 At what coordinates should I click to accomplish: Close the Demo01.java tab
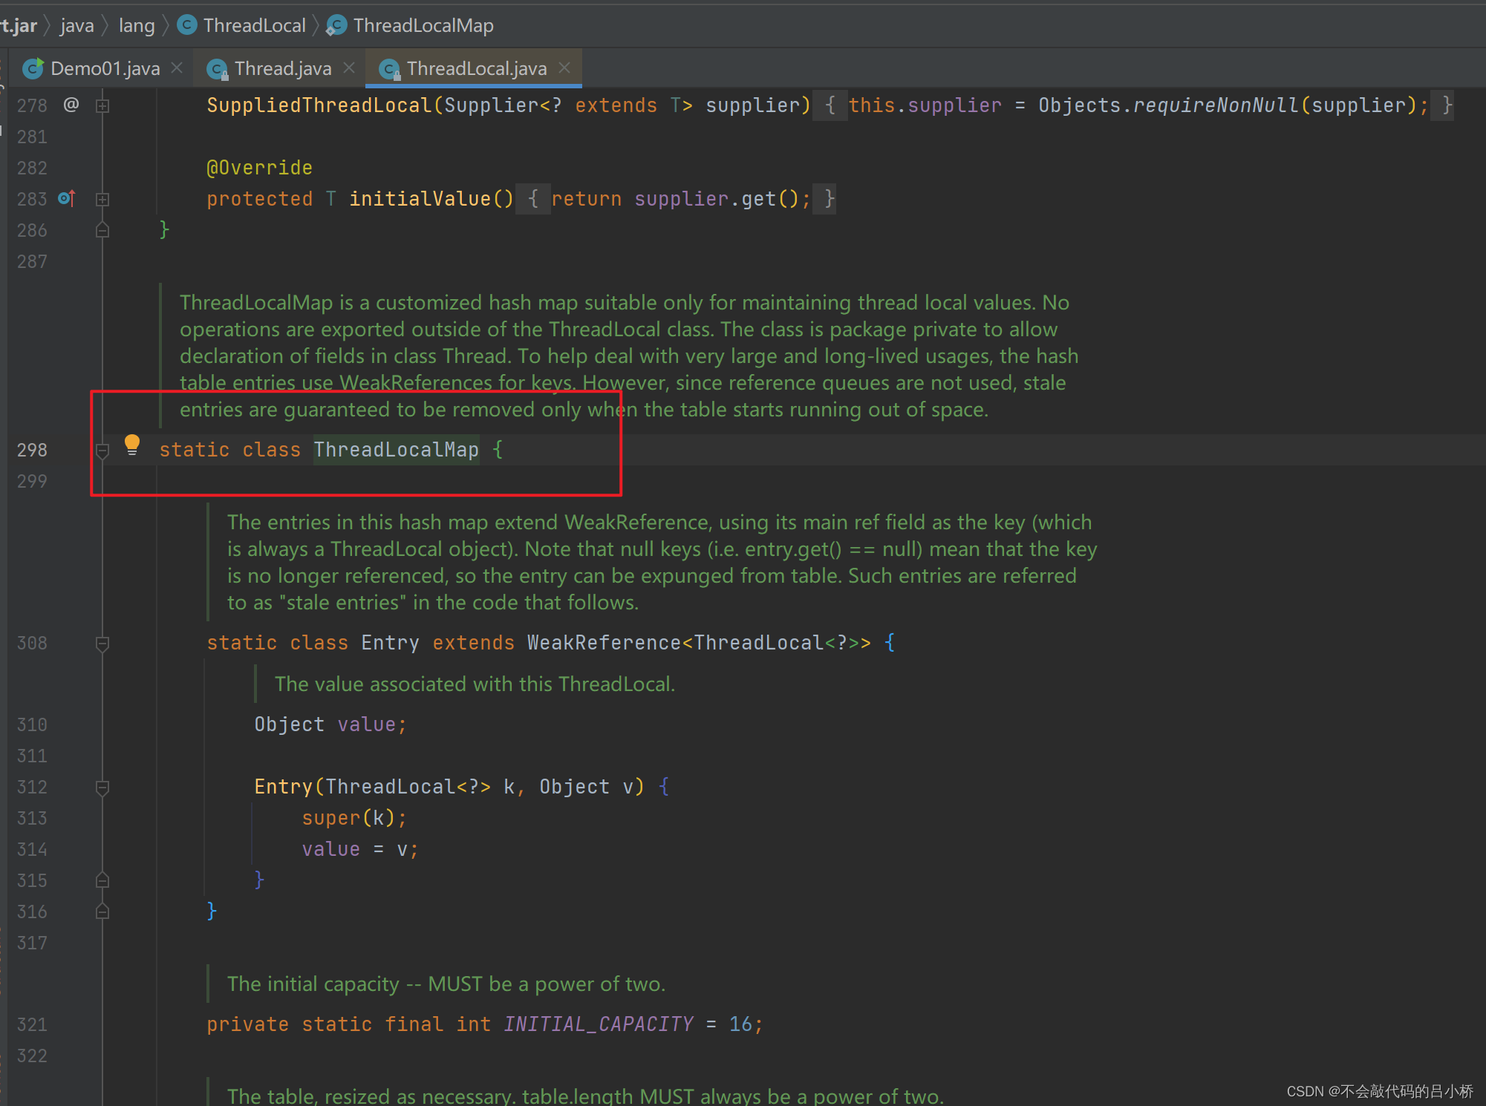coord(177,68)
